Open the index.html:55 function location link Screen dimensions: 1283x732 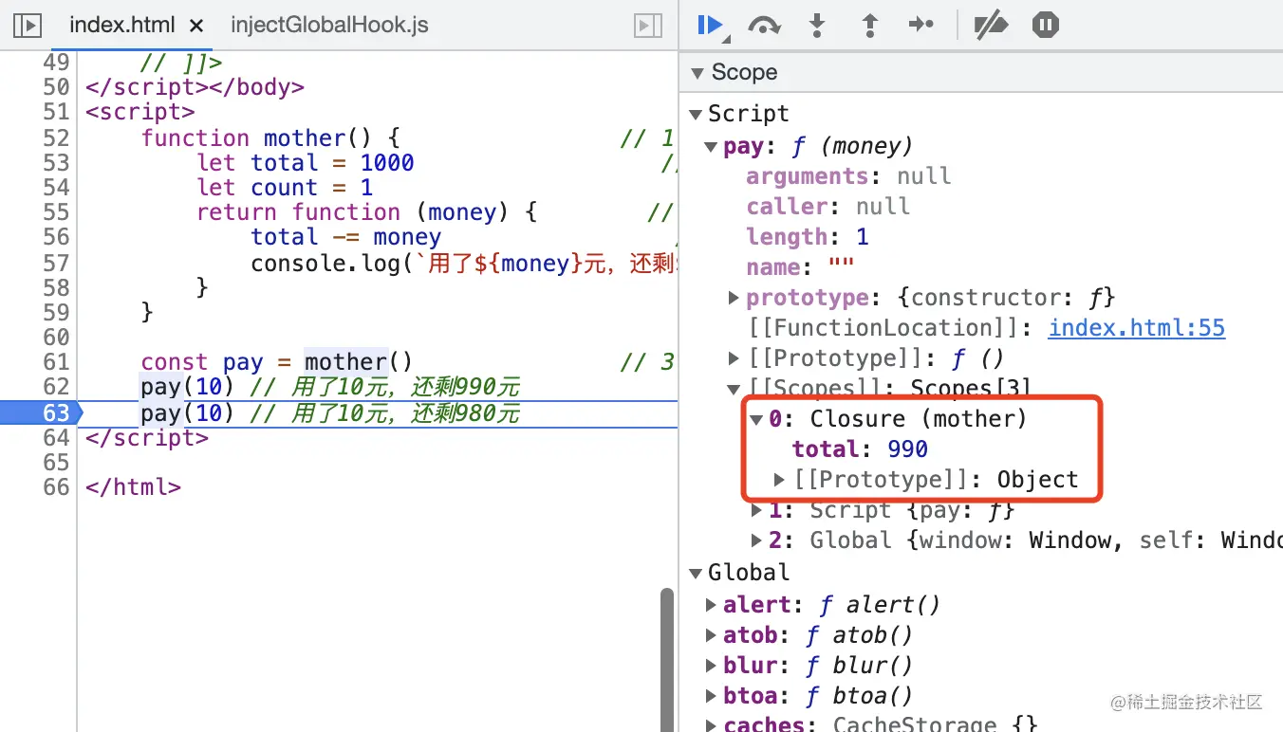1136,328
